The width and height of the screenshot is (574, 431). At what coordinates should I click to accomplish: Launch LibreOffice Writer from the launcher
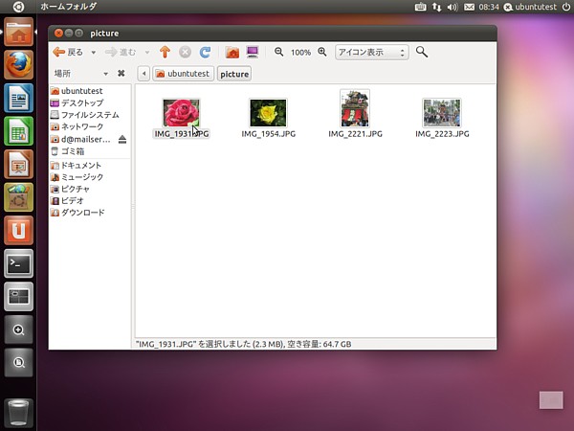click(19, 98)
